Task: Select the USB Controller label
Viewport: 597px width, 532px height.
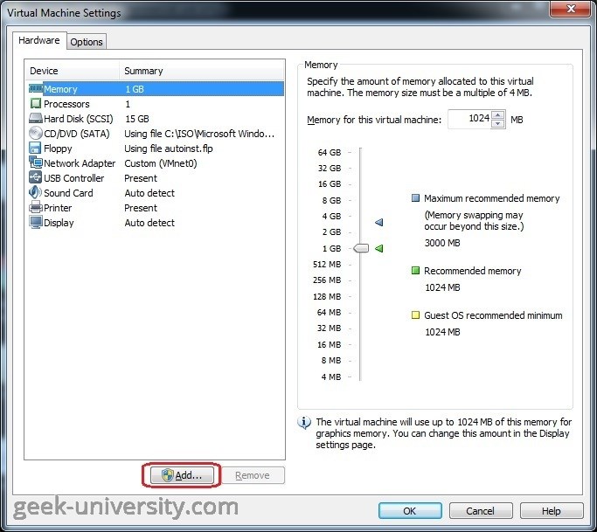Action: [74, 178]
